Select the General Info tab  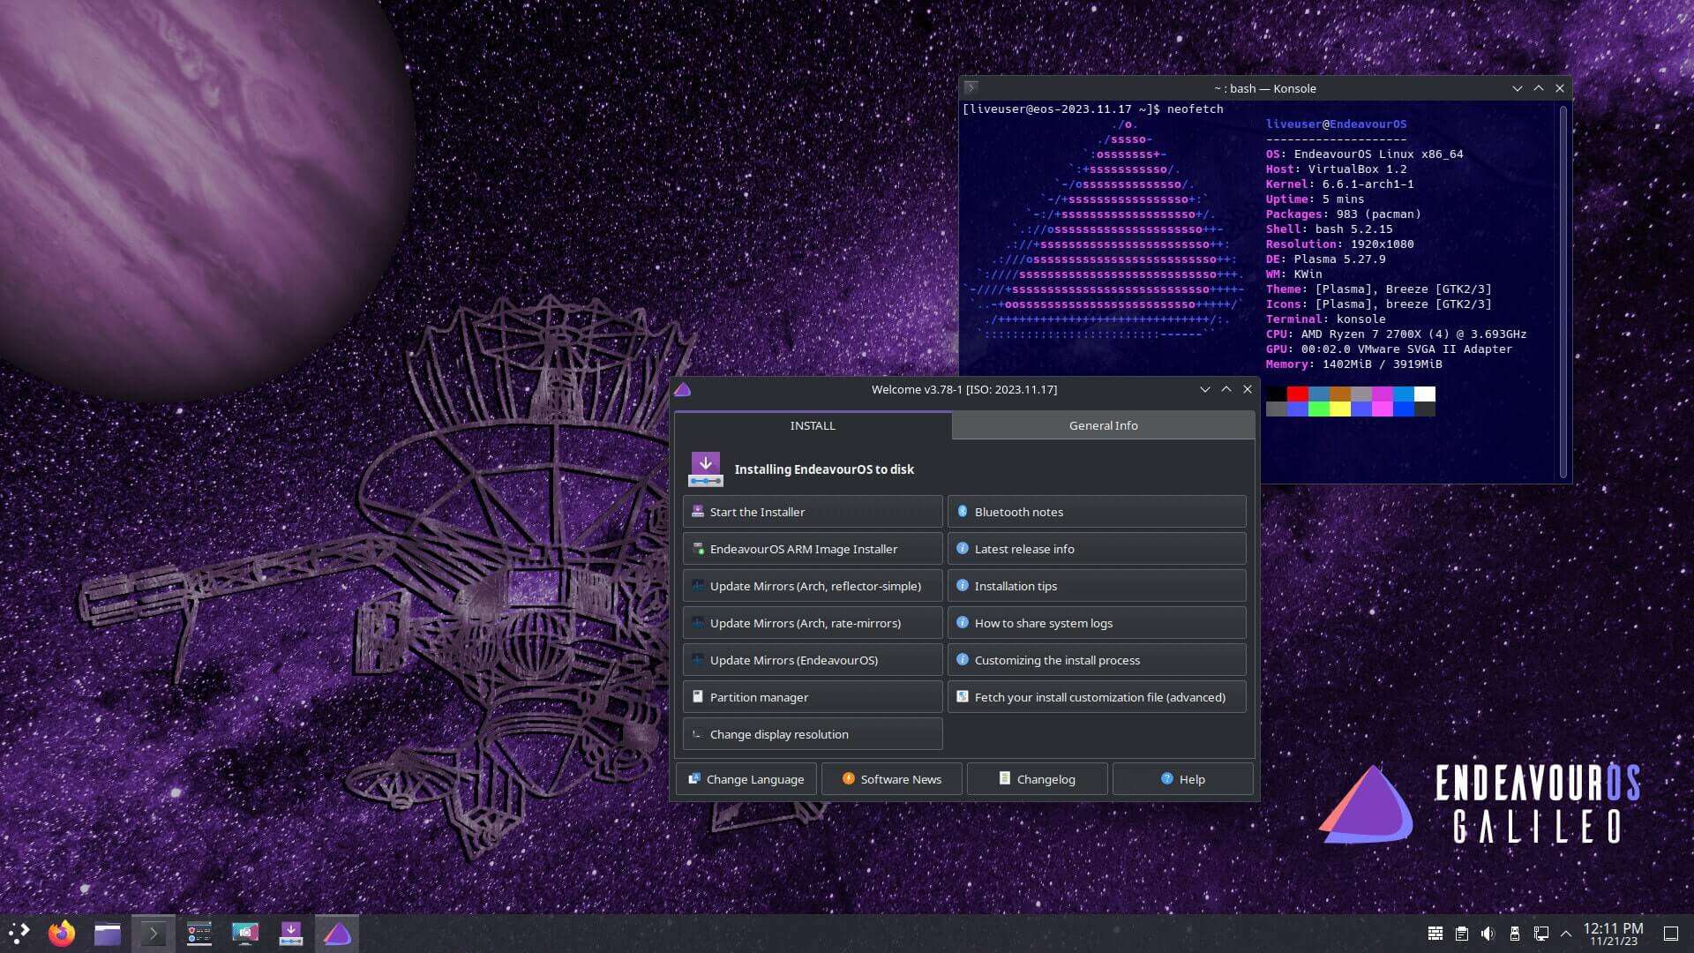tap(1103, 424)
